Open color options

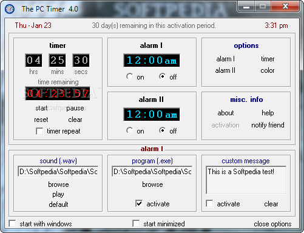coord(268,70)
